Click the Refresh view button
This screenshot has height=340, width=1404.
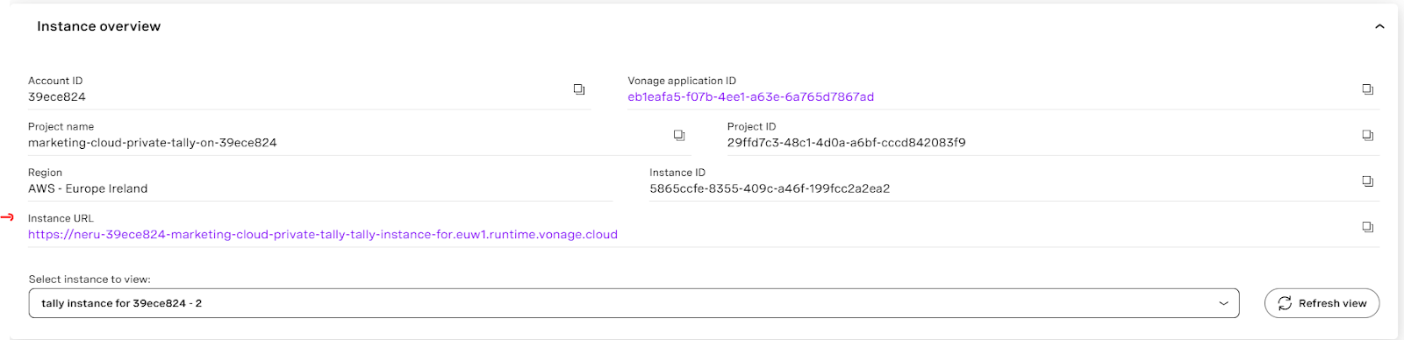1322,303
